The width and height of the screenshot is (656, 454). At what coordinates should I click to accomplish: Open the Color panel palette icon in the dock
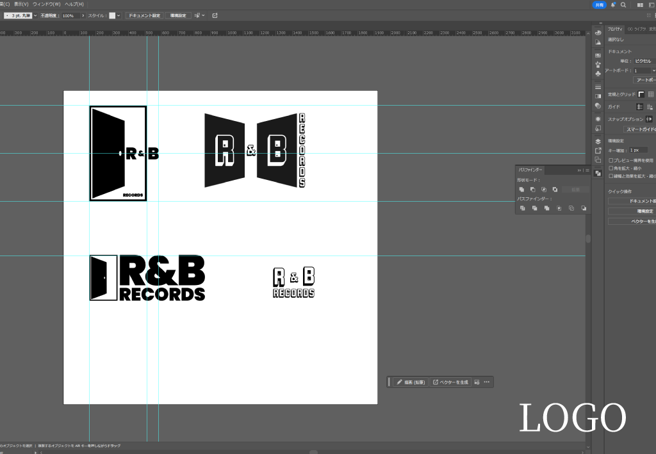point(598,33)
